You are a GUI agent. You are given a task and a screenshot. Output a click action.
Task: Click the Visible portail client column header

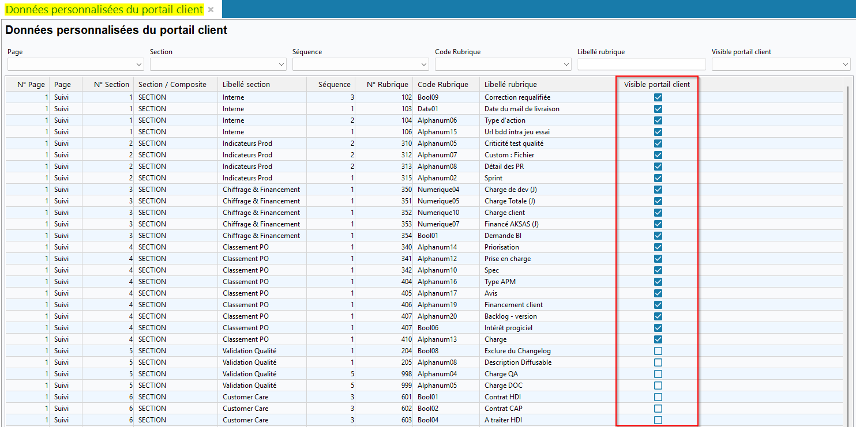[656, 85]
